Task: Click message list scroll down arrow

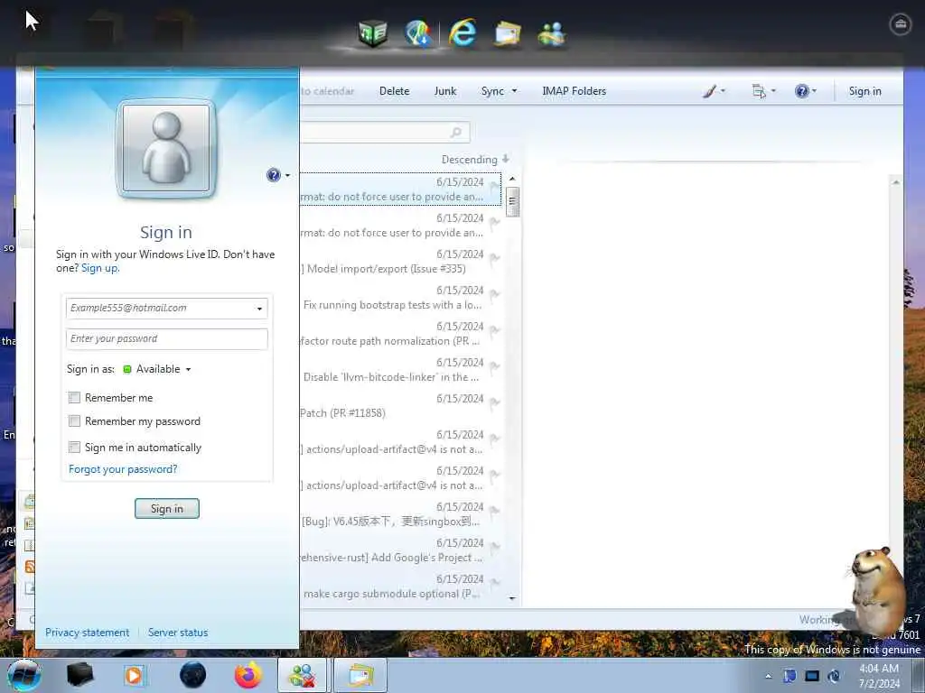Action: pyautogui.click(x=512, y=598)
